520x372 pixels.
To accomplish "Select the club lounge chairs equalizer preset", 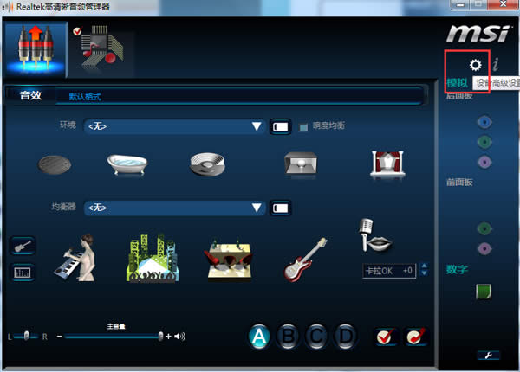I will click(x=229, y=260).
